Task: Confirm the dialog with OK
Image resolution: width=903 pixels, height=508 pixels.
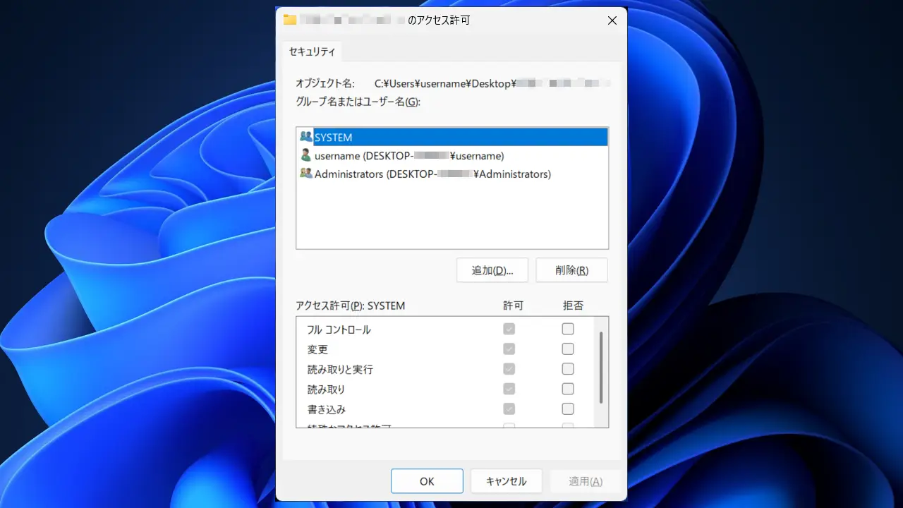Action: 427,481
